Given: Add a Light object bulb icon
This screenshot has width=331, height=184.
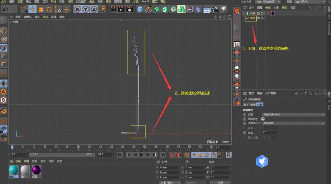Looking at the screenshot, I should (223, 9).
